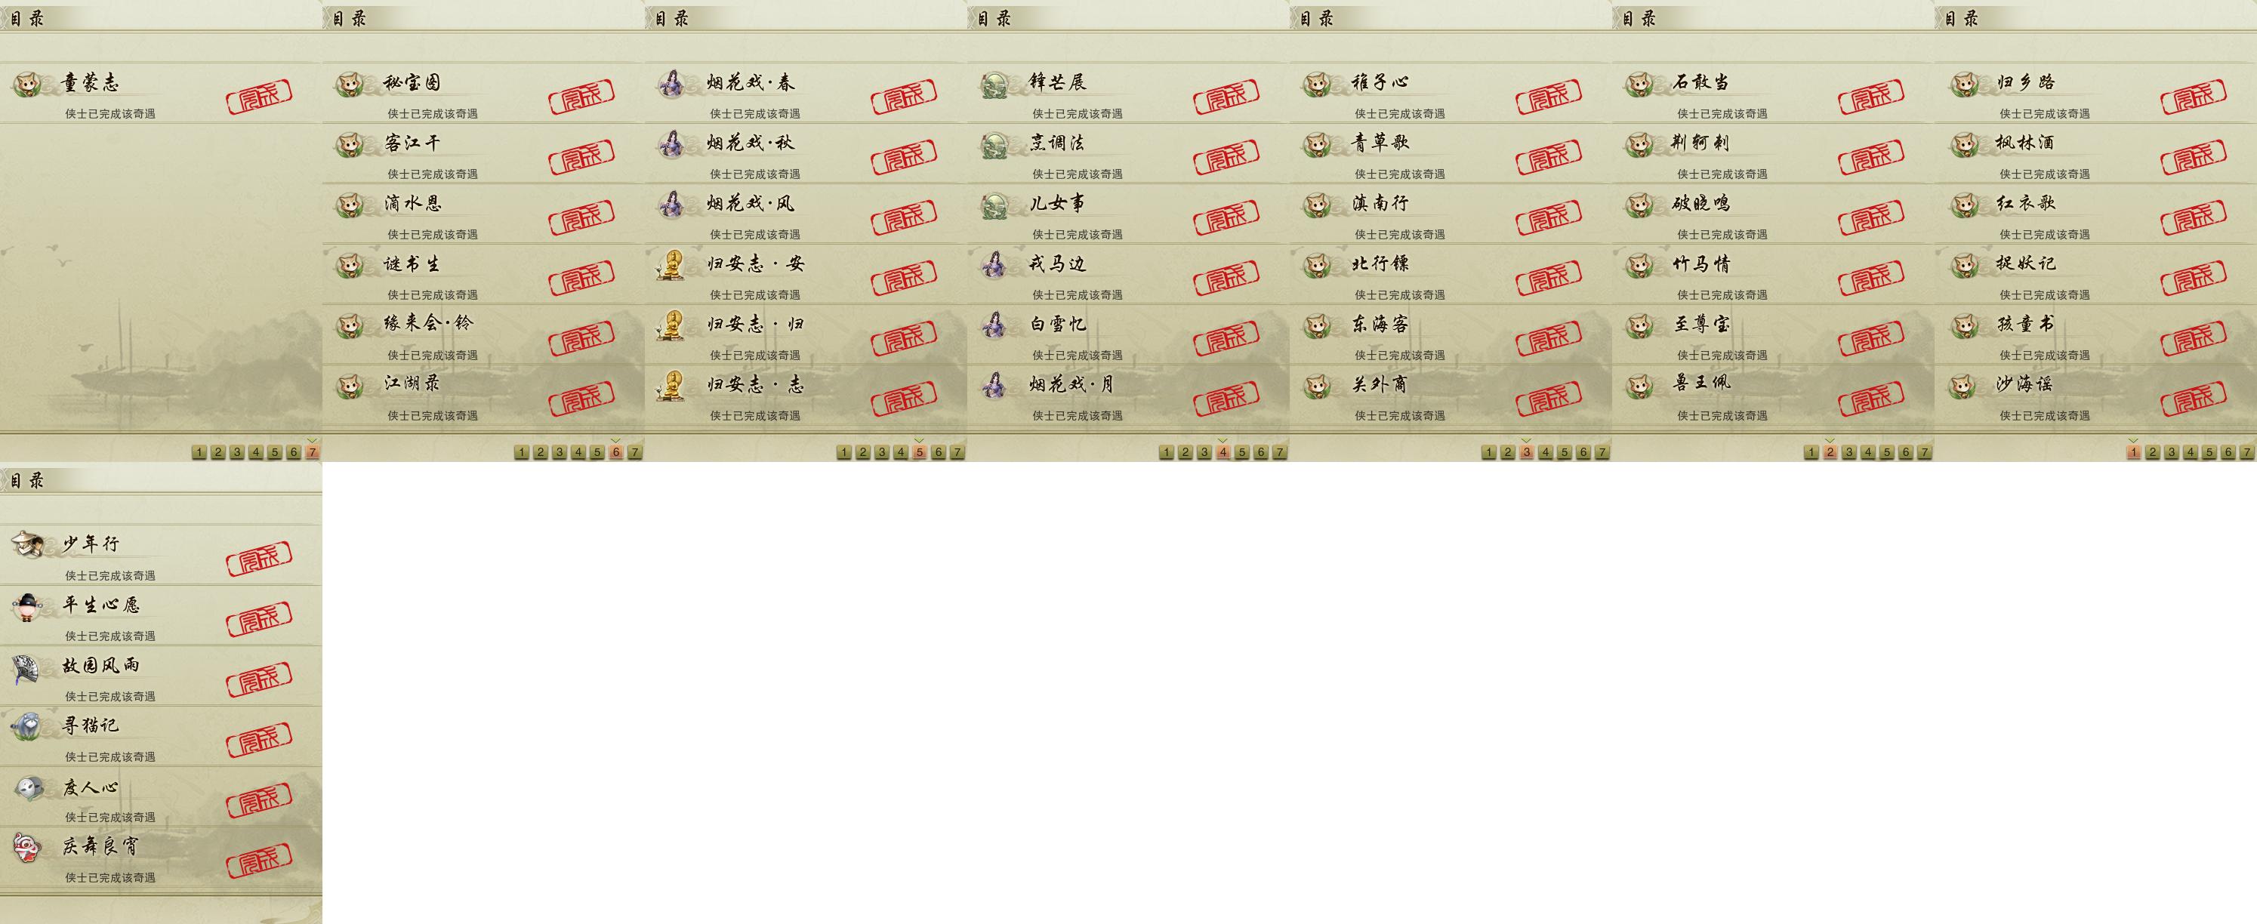Image resolution: width=2257 pixels, height=924 pixels.
Task: Click the straw-hat icon beside 少年行
Action: pos(27,545)
